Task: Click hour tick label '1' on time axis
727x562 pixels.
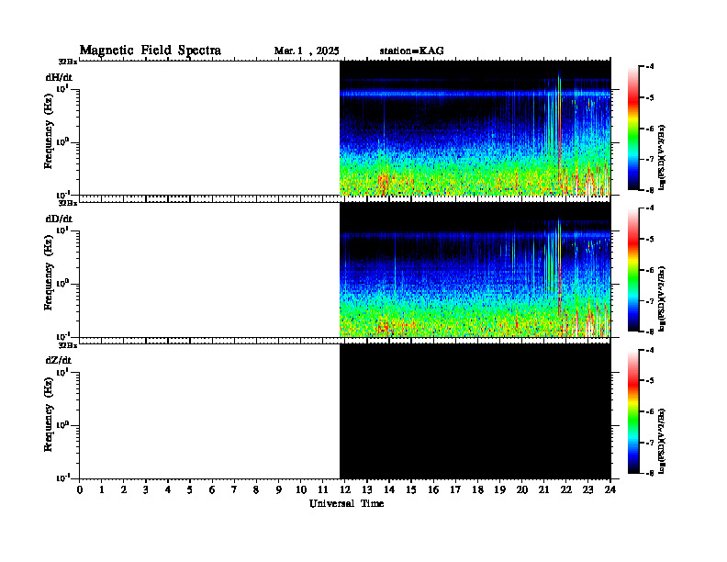Action: [102, 489]
